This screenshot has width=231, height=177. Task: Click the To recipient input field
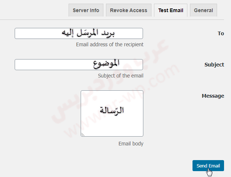pos(37,33)
